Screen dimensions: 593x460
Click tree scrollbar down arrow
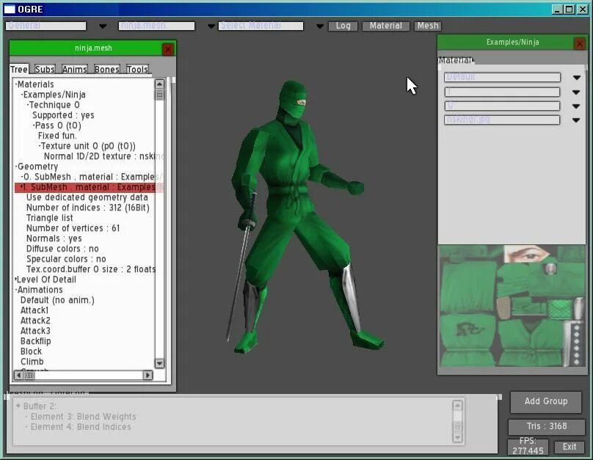(x=159, y=363)
